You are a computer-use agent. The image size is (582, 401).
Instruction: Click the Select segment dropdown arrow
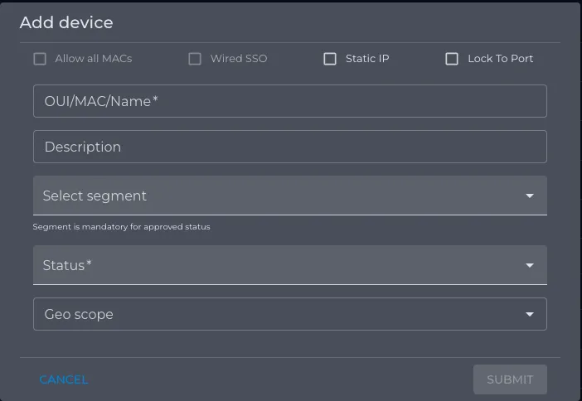click(530, 196)
